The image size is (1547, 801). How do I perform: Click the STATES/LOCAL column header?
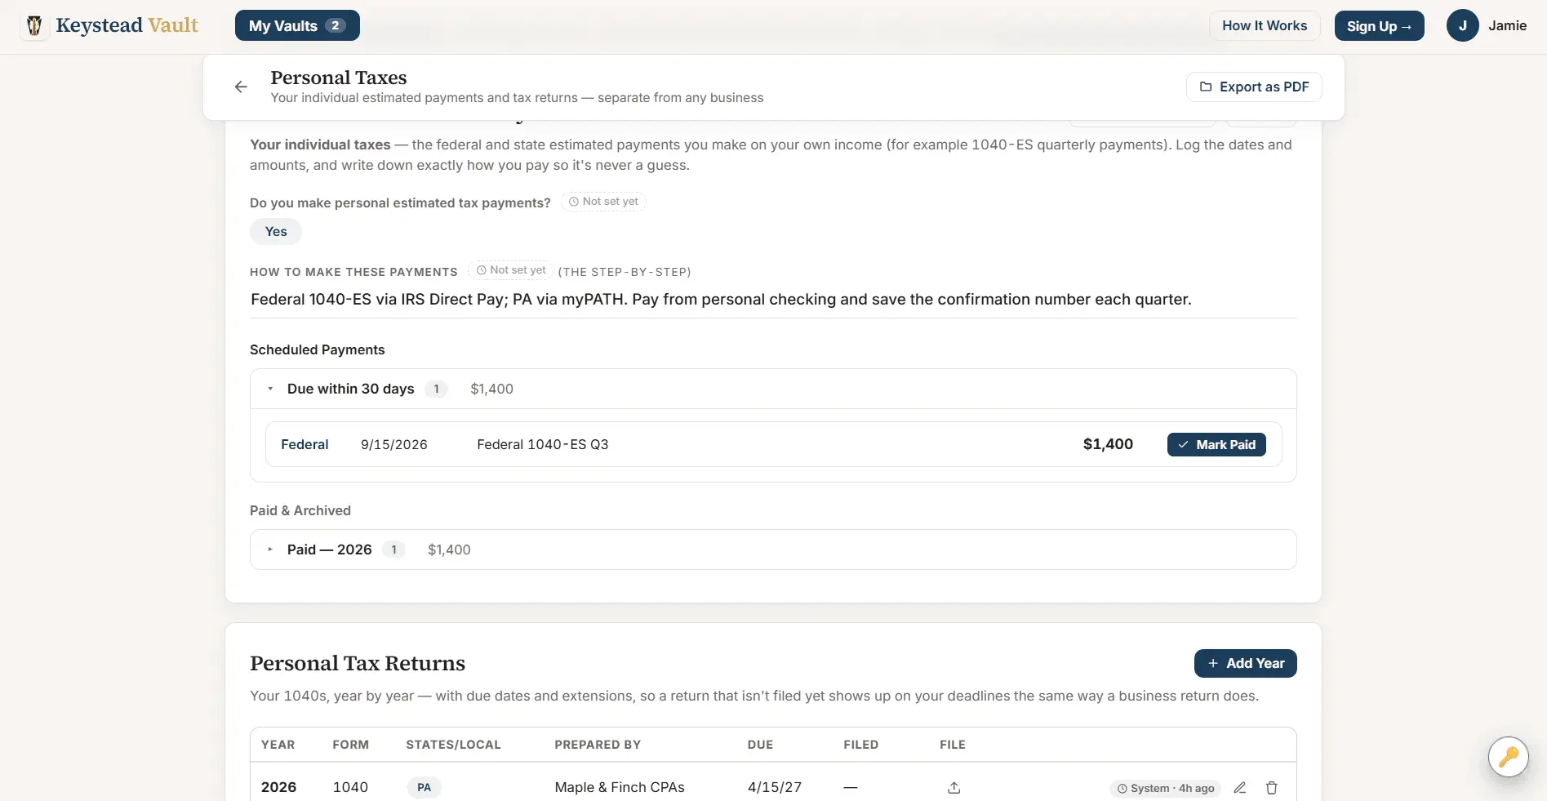453,745
